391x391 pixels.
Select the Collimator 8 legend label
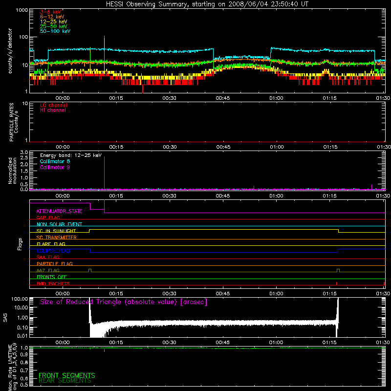pos(55,161)
